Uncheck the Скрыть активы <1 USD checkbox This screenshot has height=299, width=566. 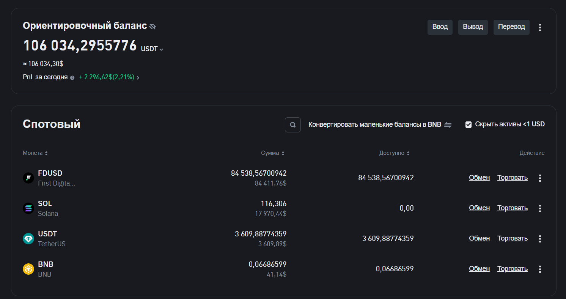pos(469,124)
